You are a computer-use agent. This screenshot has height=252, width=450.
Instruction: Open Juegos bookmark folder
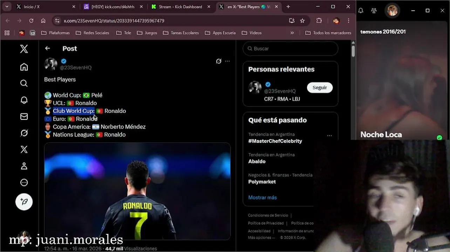[147, 33]
